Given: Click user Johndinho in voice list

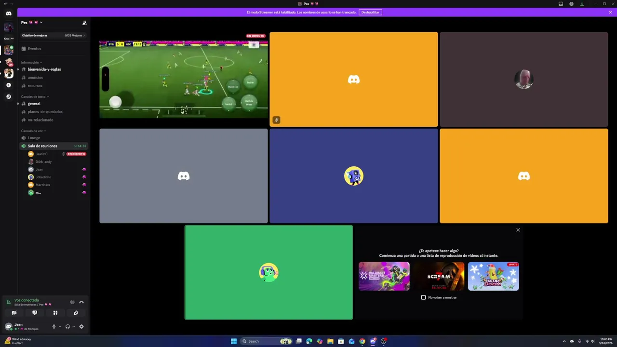Looking at the screenshot, I should (x=57, y=177).
